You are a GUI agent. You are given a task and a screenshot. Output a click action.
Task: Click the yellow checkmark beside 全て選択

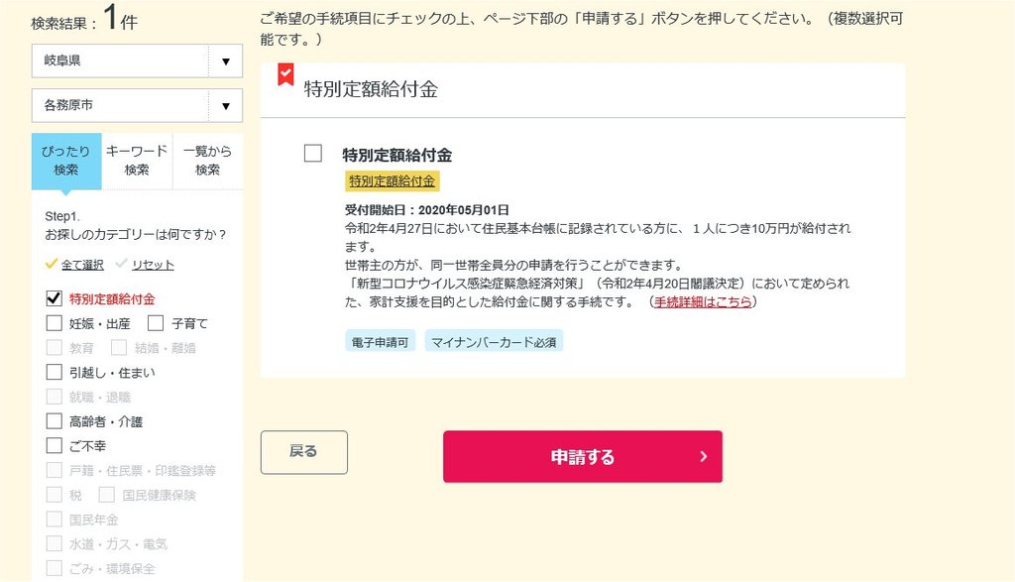[52, 264]
